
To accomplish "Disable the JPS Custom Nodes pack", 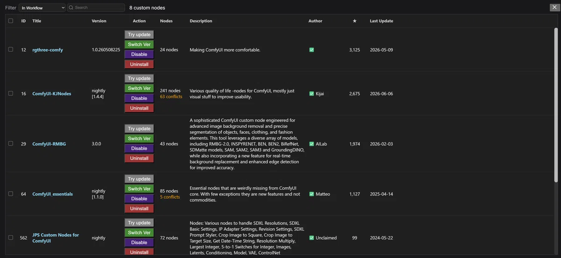I will [x=139, y=243].
